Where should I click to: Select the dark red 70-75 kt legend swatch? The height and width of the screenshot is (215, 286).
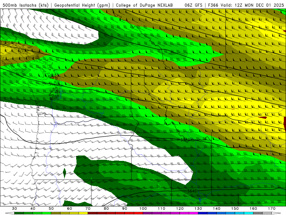93,213
